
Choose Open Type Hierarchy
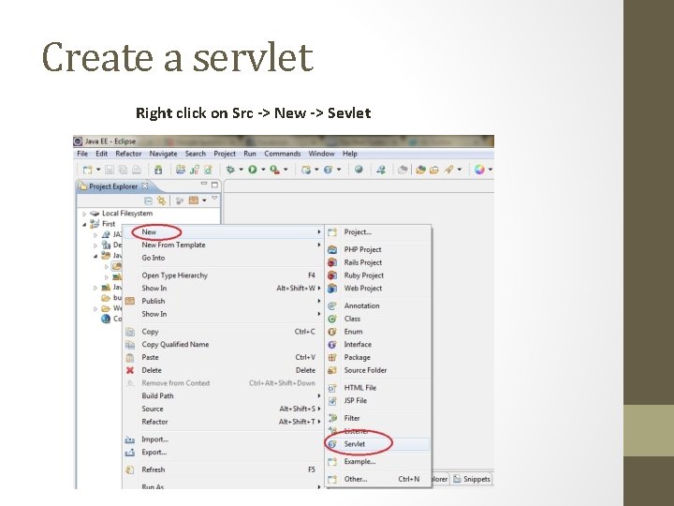point(223,275)
